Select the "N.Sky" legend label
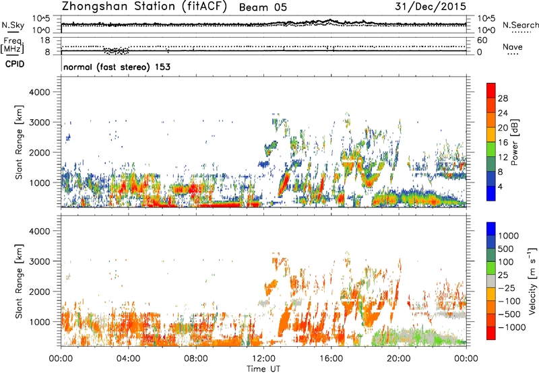The image size is (539, 373). click(x=13, y=25)
